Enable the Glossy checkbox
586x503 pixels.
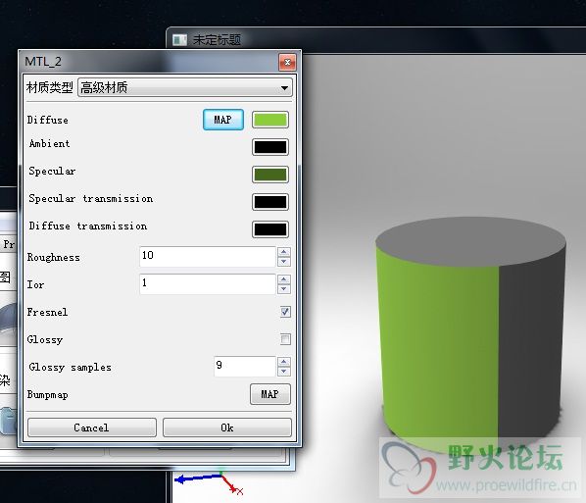[x=285, y=339]
